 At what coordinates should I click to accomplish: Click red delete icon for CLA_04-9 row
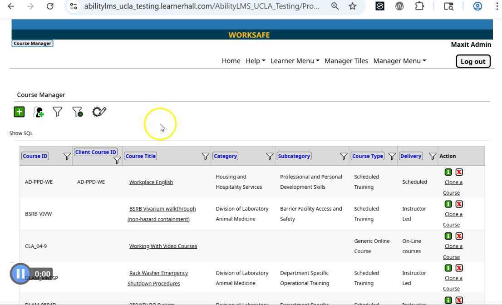[459, 236]
